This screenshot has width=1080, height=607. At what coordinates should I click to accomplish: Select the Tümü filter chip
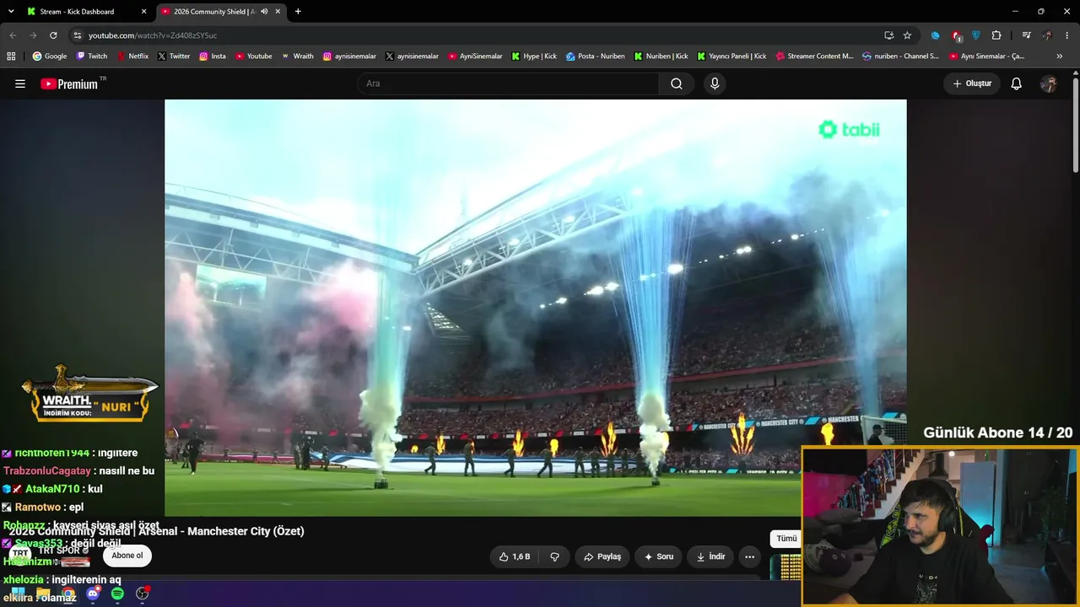tap(786, 539)
